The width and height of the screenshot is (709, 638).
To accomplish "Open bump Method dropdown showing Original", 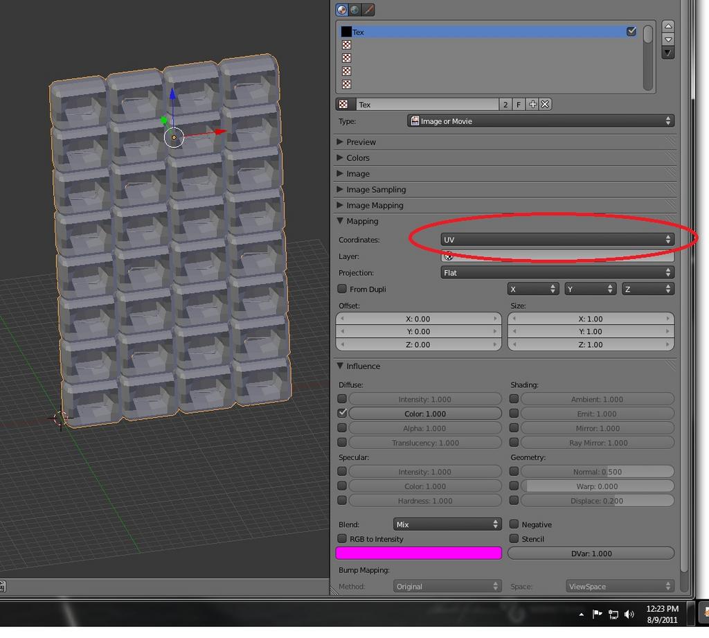I will click(x=447, y=586).
